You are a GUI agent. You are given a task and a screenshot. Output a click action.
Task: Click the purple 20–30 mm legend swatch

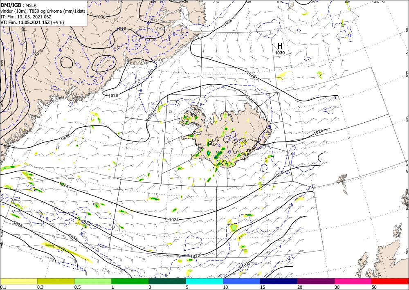(316, 281)
